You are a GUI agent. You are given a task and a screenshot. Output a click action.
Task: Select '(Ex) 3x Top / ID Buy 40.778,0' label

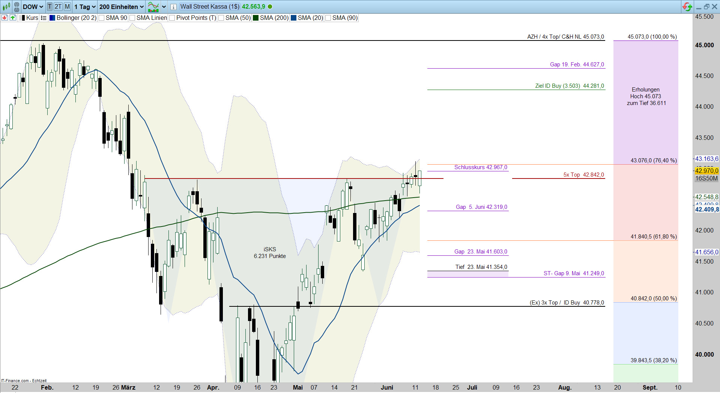pos(567,303)
